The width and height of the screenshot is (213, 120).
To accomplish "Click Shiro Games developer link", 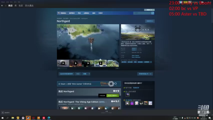I will [135, 55].
